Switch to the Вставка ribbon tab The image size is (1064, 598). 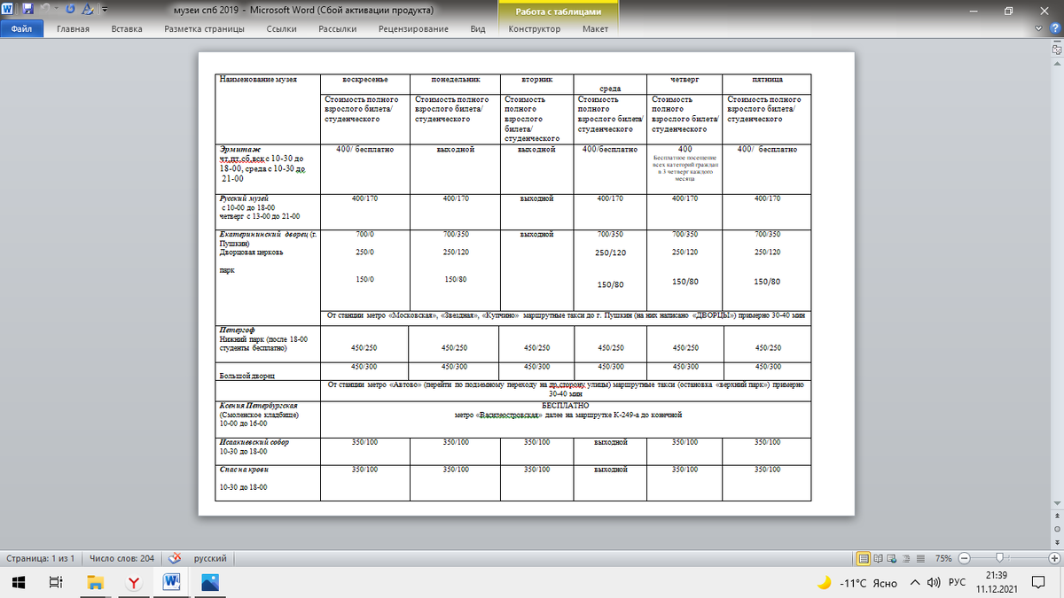pos(127,29)
